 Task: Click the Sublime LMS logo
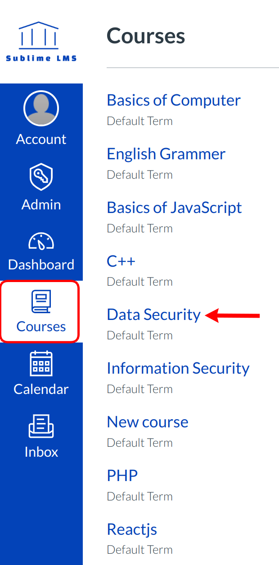41,42
